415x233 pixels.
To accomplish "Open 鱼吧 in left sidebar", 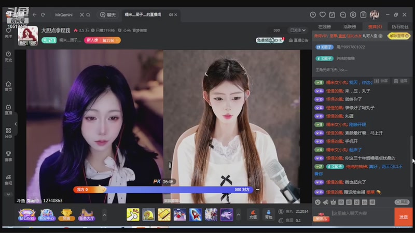I will pos(8,180).
